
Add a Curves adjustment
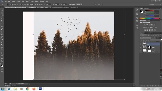[x=150, y=25]
